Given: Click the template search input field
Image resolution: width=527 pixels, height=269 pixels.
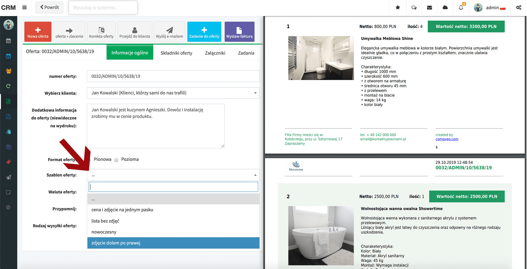Looking at the screenshot, I should tap(173, 187).
